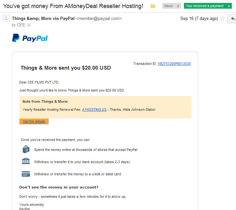Open the 'You received a payment' label
The width and height of the screenshot is (236, 210).
pyautogui.click(x=204, y=6)
